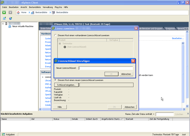Click the Löschen button next to filter
The image size is (190, 136).
(x=179, y=114)
